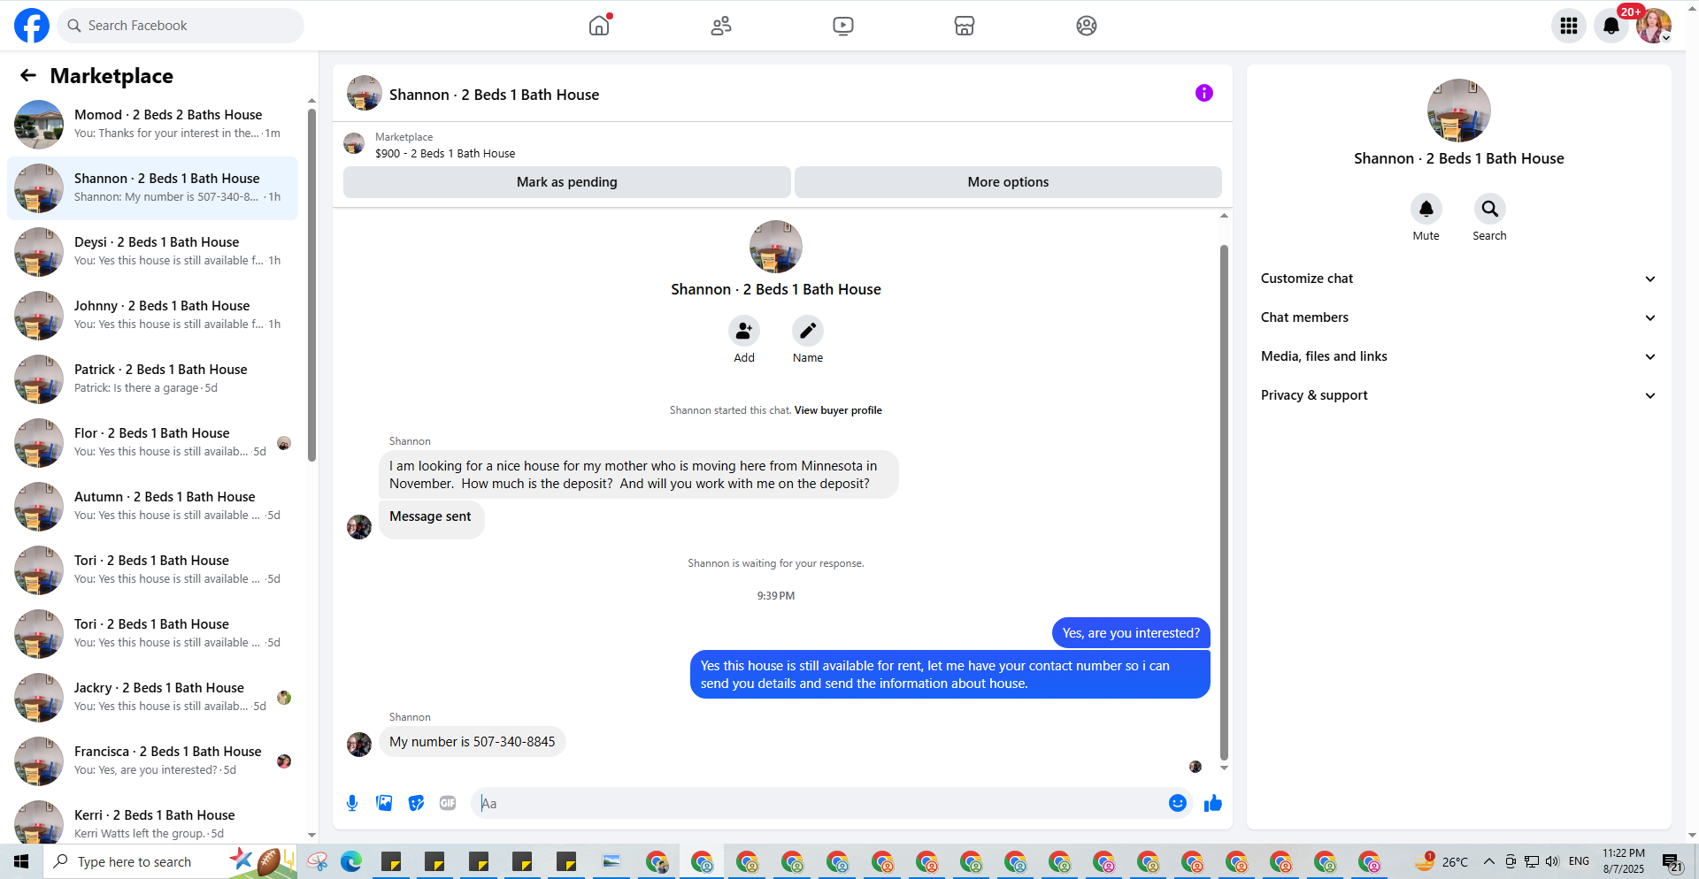
Task: Click the Search Facebook field
Action: tap(181, 26)
